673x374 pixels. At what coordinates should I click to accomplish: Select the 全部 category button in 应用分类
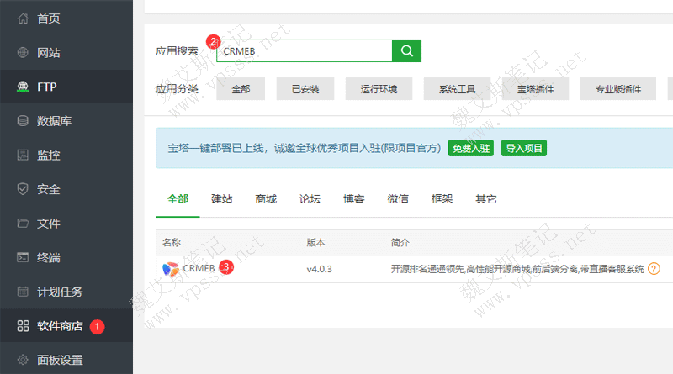click(x=241, y=89)
